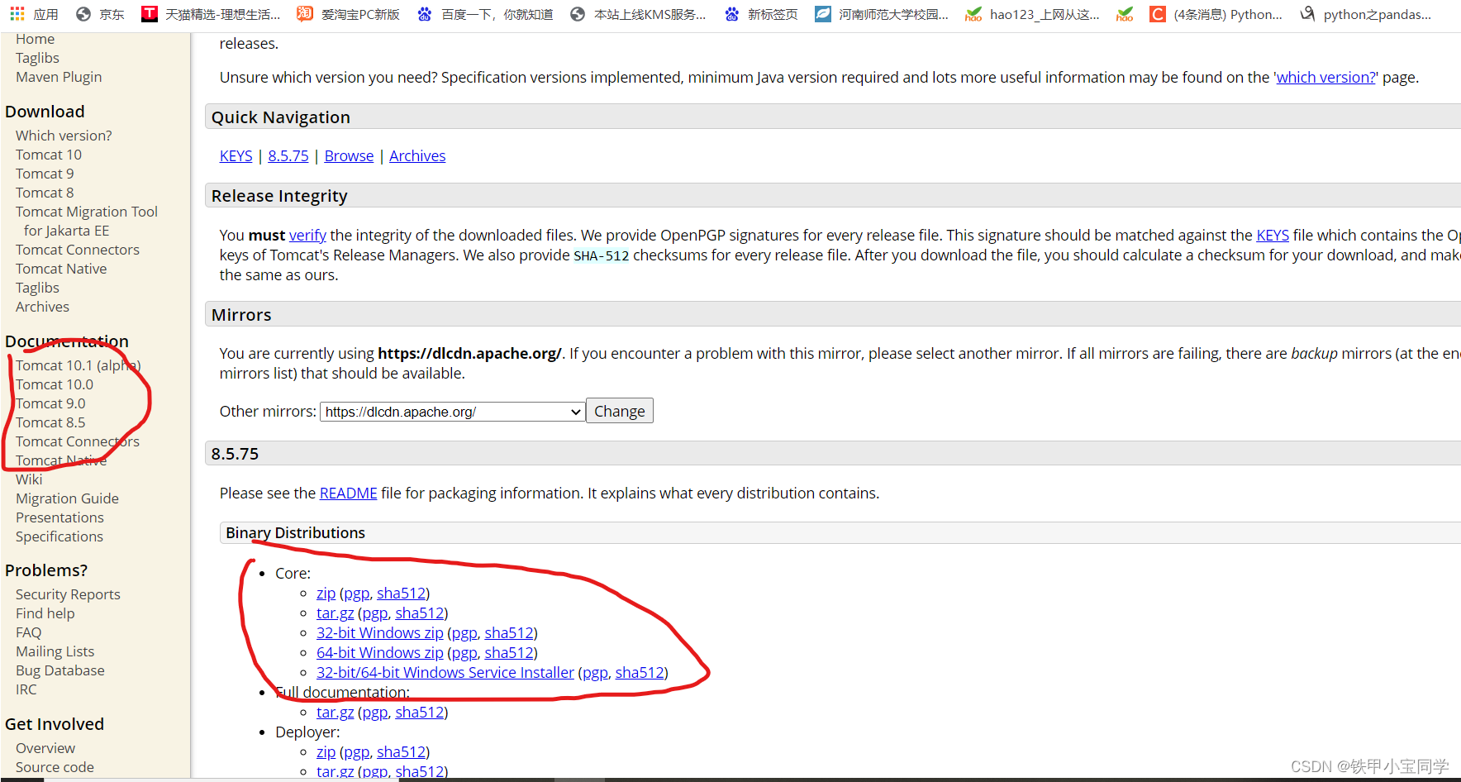Screen dimensions: 1461x782
Task: Download the 64-bit Windows zip
Action: click(380, 653)
